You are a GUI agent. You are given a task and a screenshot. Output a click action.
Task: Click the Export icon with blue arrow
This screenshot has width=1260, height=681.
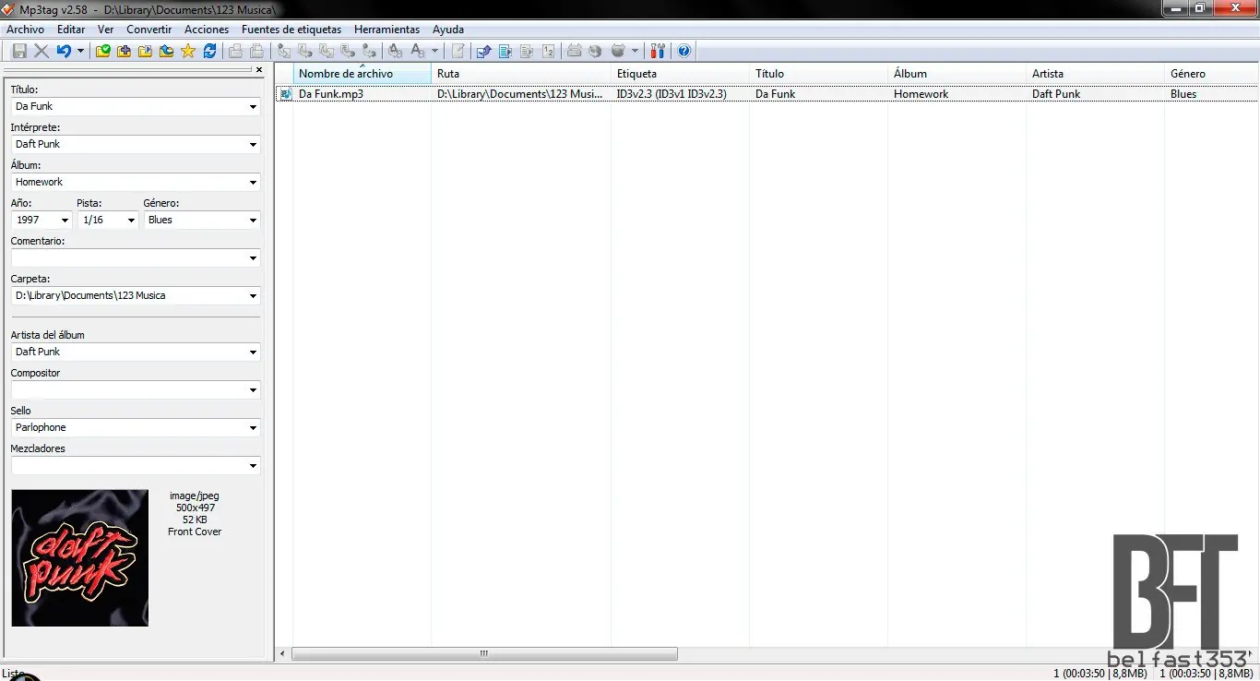point(482,51)
